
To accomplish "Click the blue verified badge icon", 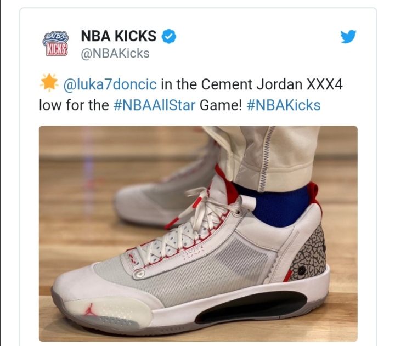I will tap(168, 36).
